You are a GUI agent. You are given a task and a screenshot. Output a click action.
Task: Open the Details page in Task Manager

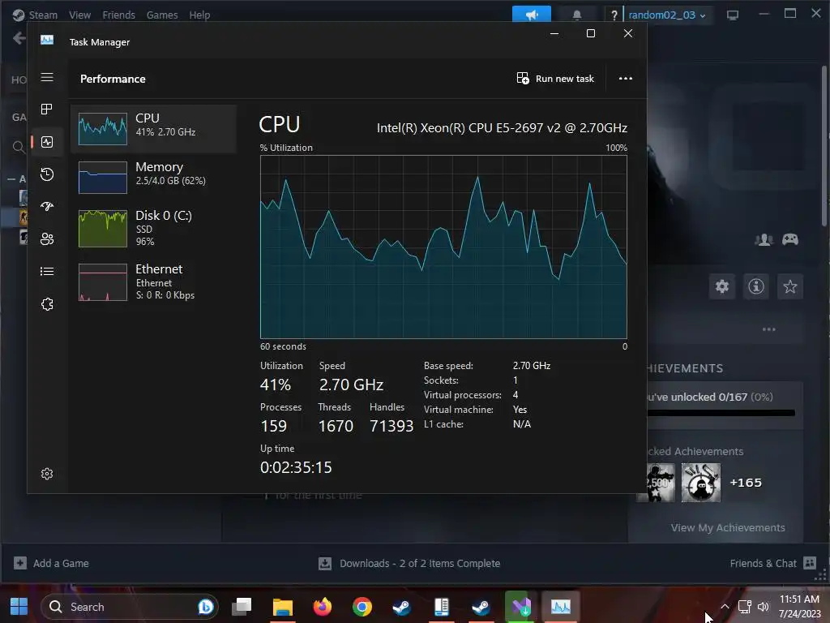47,271
